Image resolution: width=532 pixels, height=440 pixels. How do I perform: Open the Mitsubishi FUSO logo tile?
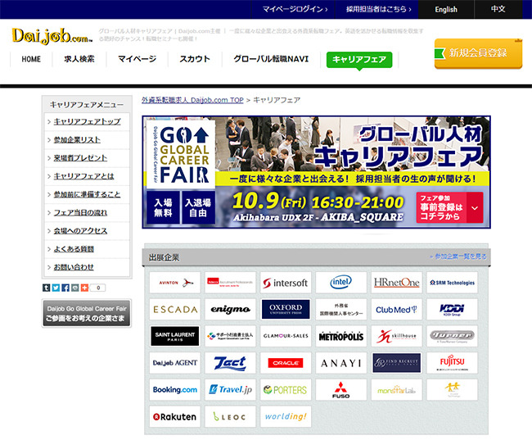pyautogui.click(x=341, y=390)
